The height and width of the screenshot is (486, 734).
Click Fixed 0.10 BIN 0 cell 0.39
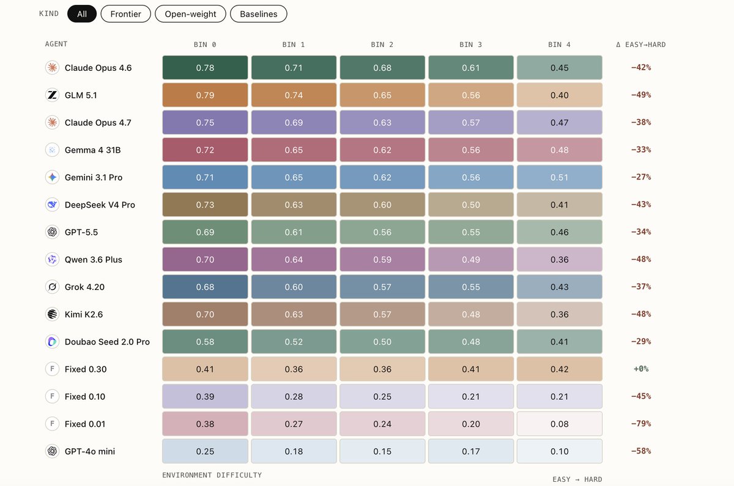tap(205, 397)
